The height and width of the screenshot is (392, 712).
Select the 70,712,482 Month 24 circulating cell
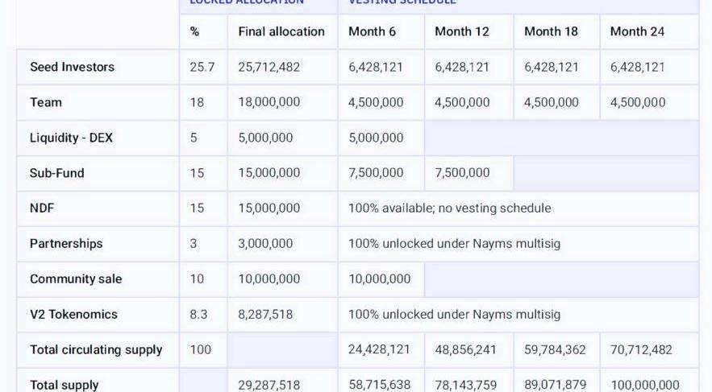click(641, 349)
